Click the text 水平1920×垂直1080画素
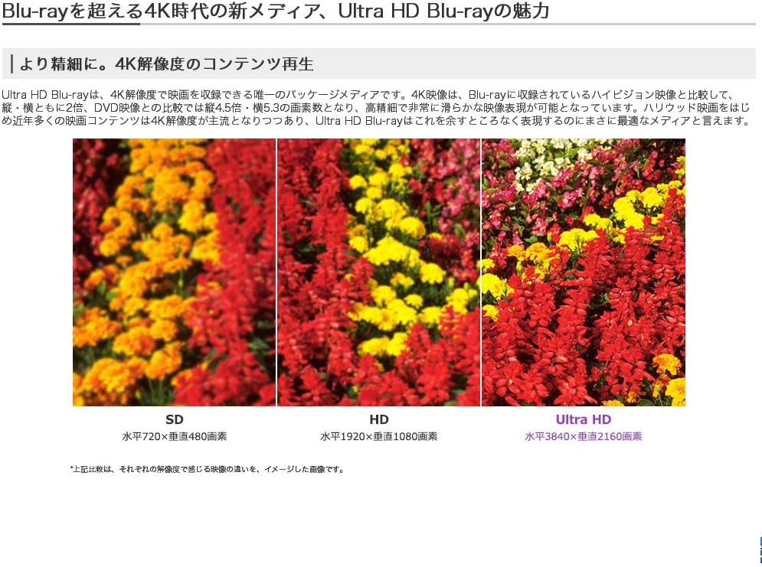762x567 pixels. tap(379, 436)
